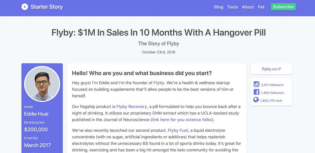Open Pat's page in navigation
The height and width of the screenshot is (153, 315).
pyautogui.click(x=261, y=7)
